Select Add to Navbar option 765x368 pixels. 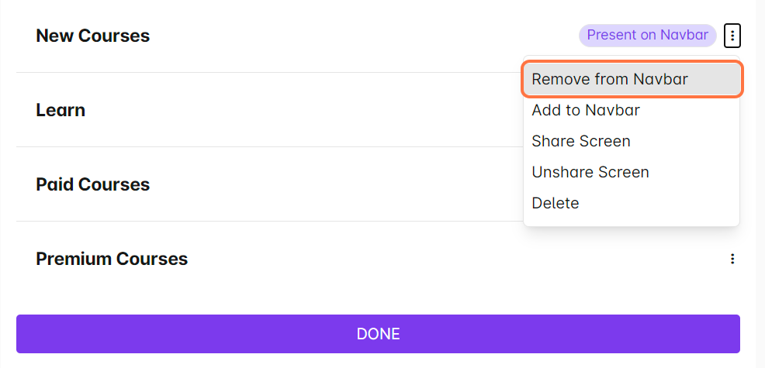tap(586, 110)
